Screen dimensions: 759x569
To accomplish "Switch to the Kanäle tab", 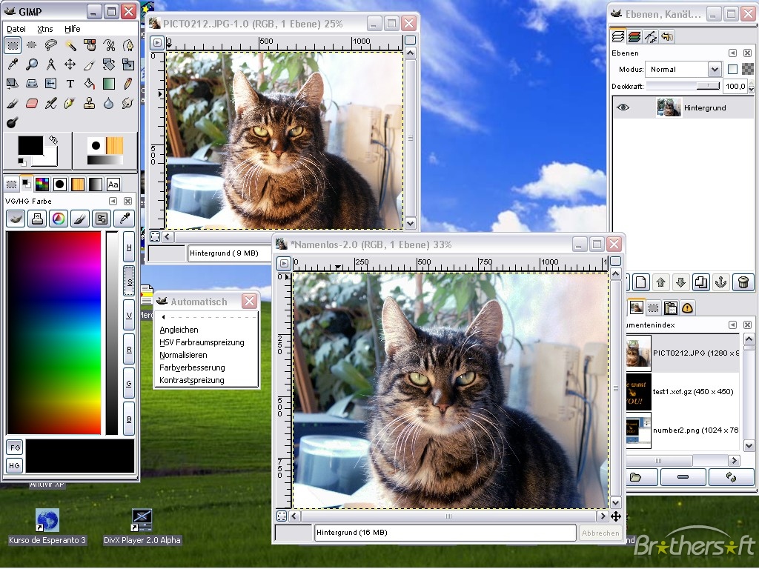I will coord(634,37).
